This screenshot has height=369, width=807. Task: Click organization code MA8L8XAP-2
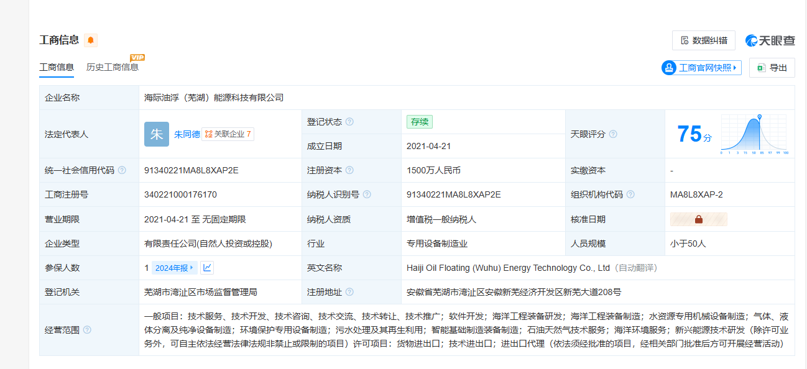click(696, 194)
